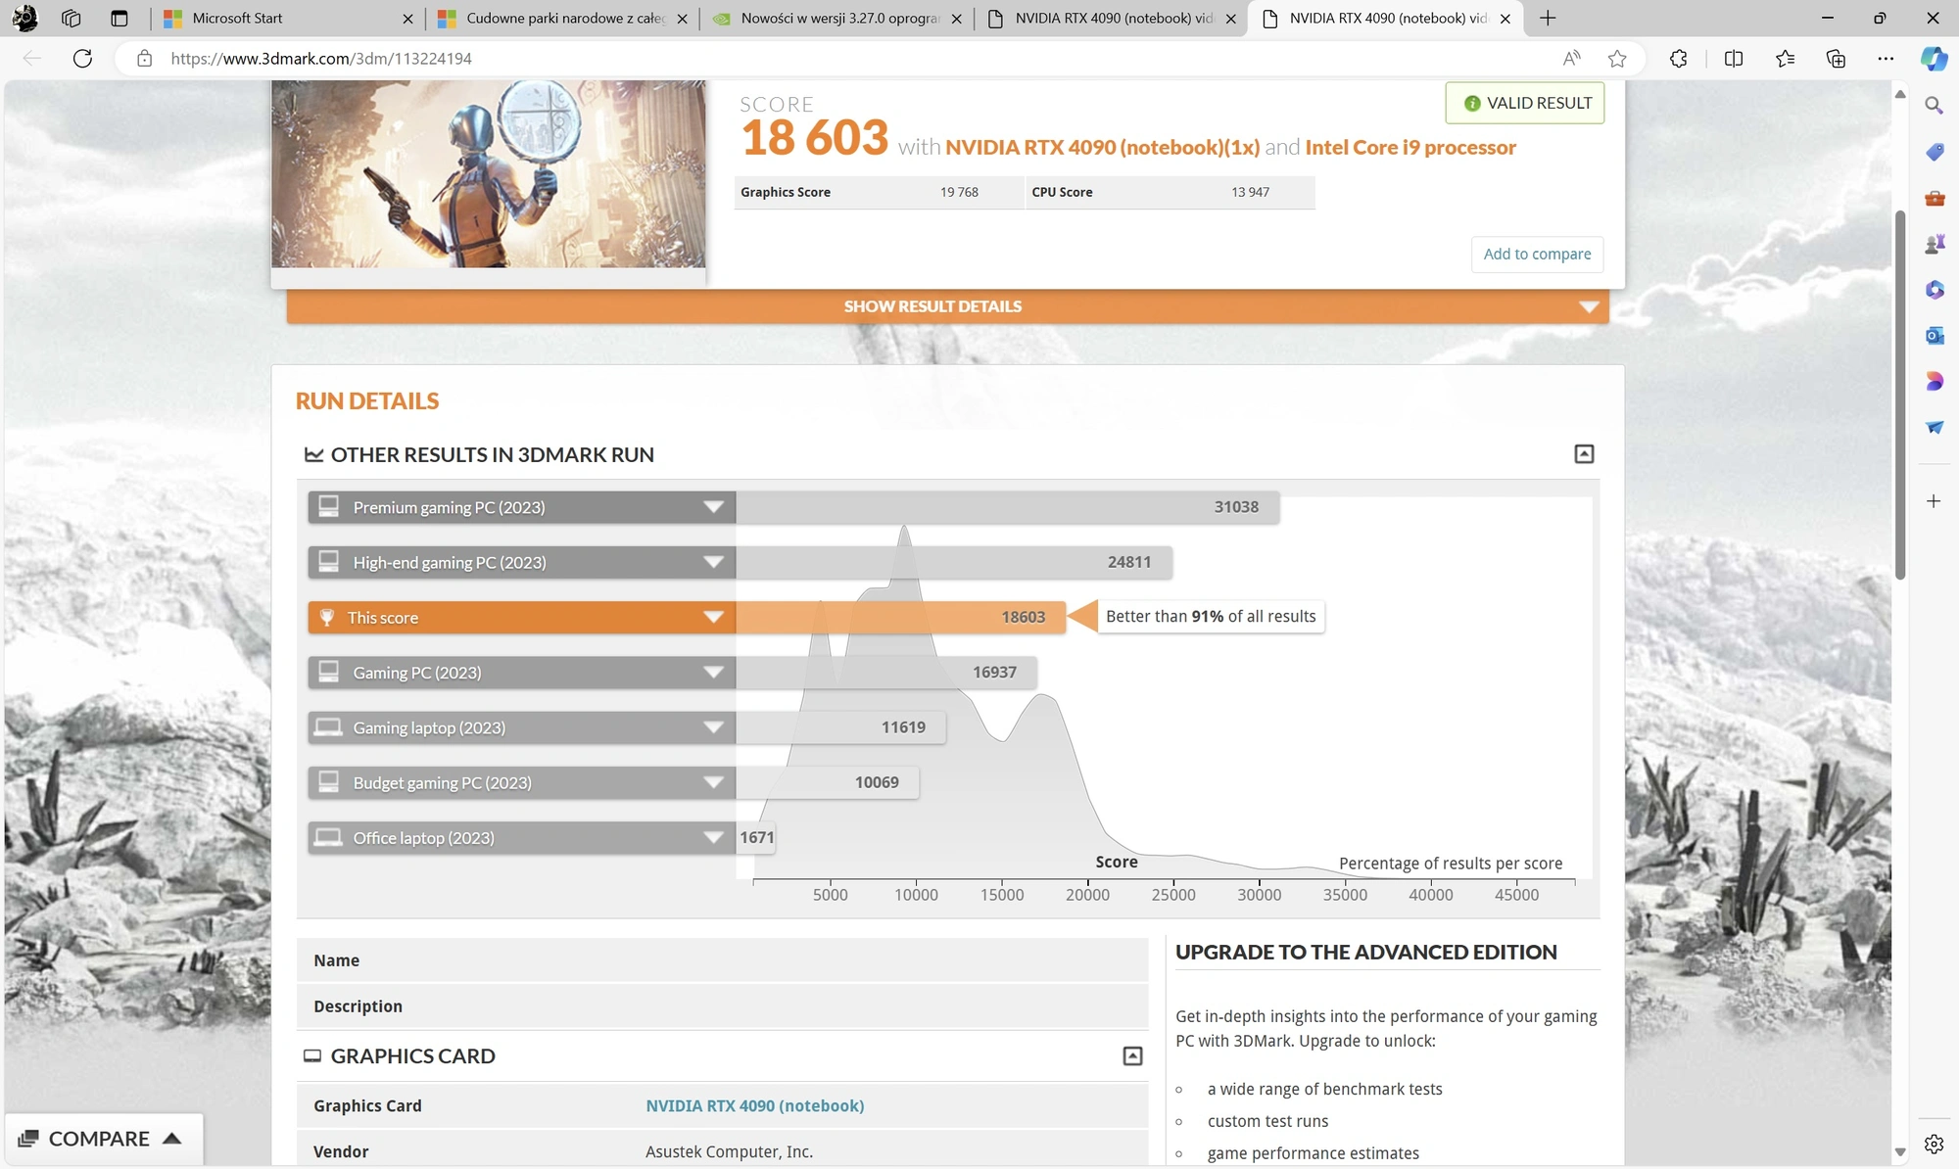The height and width of the screenshot is (1169, 1959).
Task: Click the 16937 Gaming PC bar
Action: [x=886, y=673]
